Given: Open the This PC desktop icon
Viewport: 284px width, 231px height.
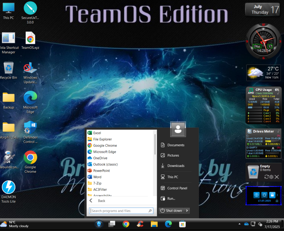Looking at the screenshot, I should (x=8, y=11).
